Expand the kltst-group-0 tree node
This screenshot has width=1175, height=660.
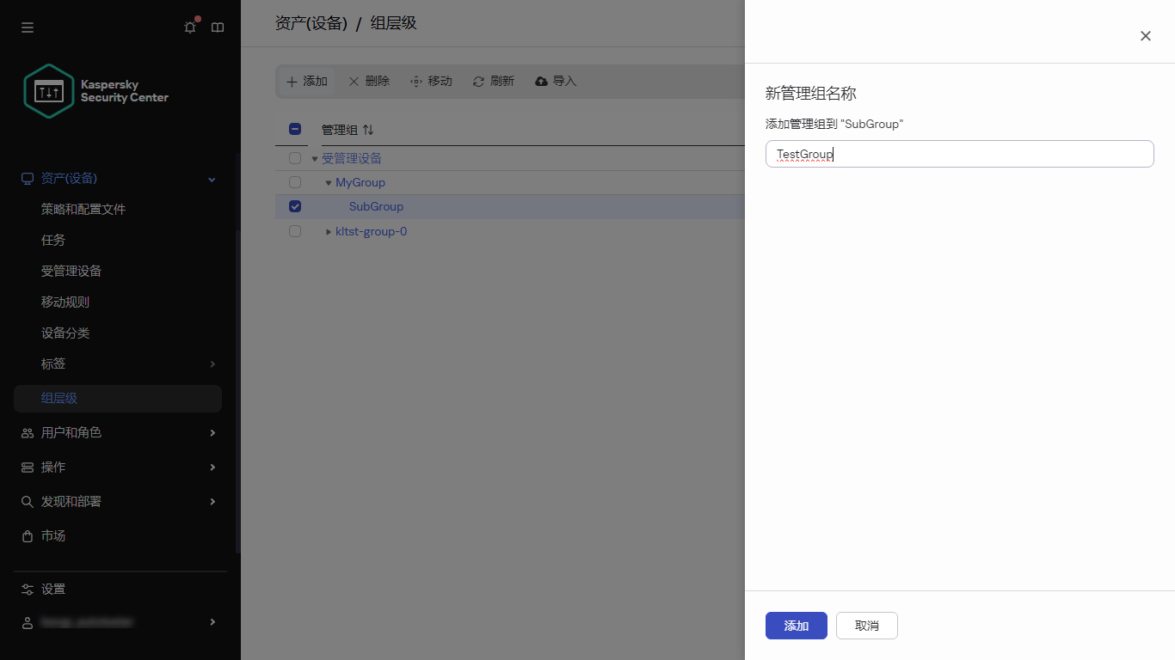pos(328,230)
